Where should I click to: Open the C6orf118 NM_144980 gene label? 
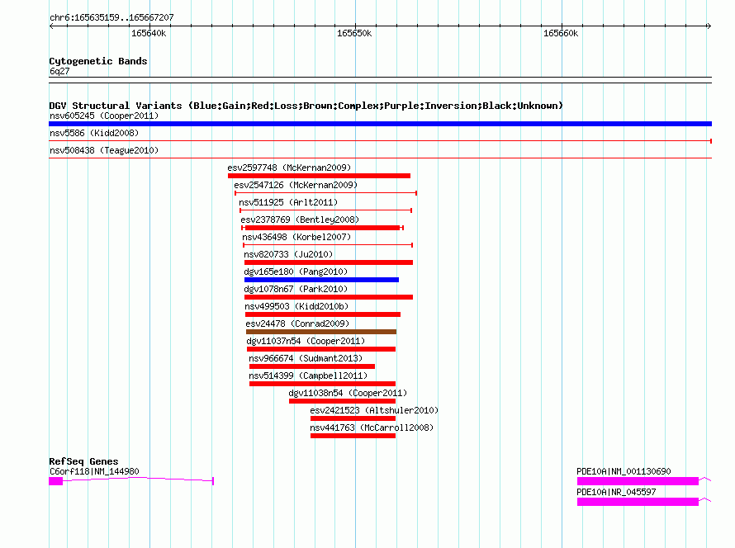point(94,471)
